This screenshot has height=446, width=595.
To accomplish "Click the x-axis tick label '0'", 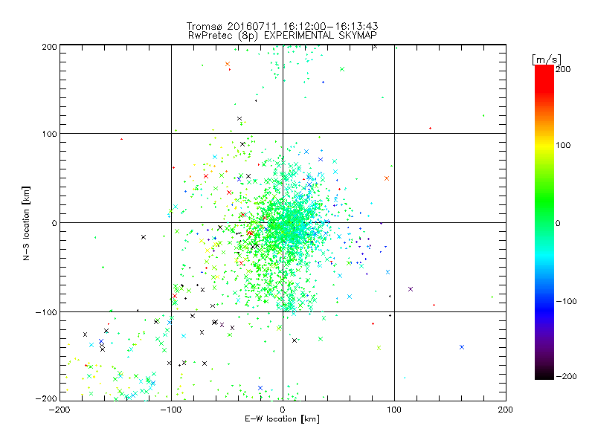I will [283, 410].
